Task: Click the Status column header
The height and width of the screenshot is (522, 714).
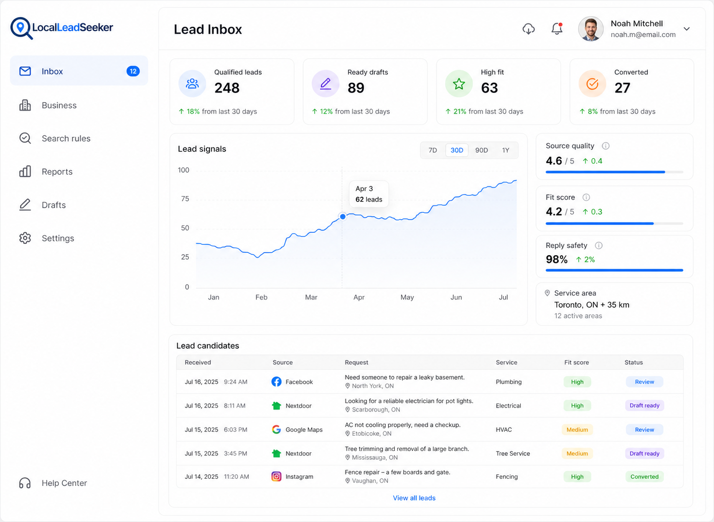Action: pos(634,362)
